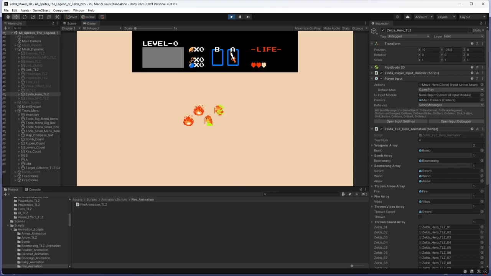Screen dimensions: 491x276
Task: Open the Display 1 dropdown
Action: point(71,28)
